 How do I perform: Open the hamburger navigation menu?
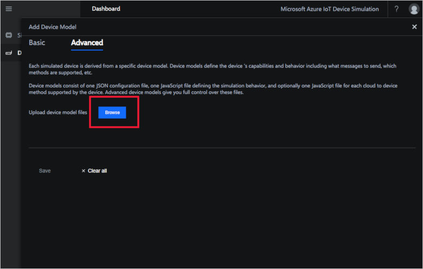(x=9, y=9)
